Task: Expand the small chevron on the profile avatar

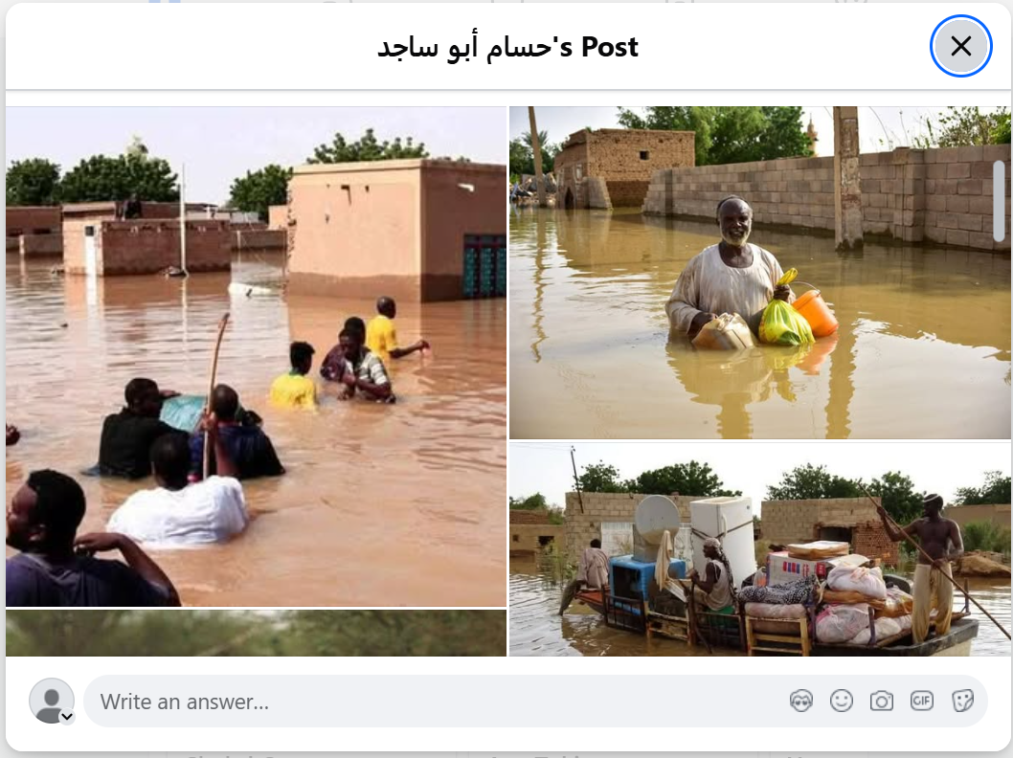Action: click(x=67, y=716)
